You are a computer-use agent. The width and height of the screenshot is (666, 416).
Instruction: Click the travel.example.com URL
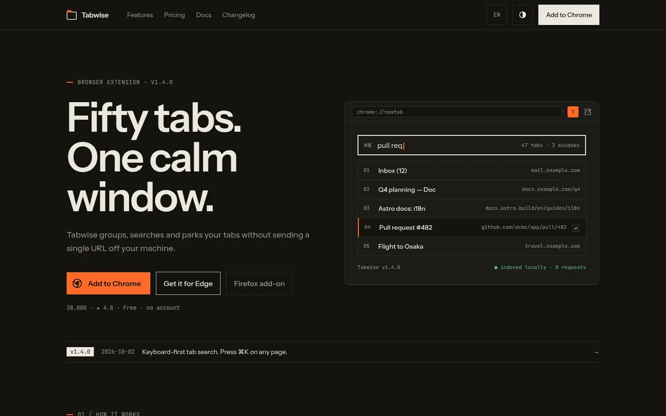tap(552, 246)
